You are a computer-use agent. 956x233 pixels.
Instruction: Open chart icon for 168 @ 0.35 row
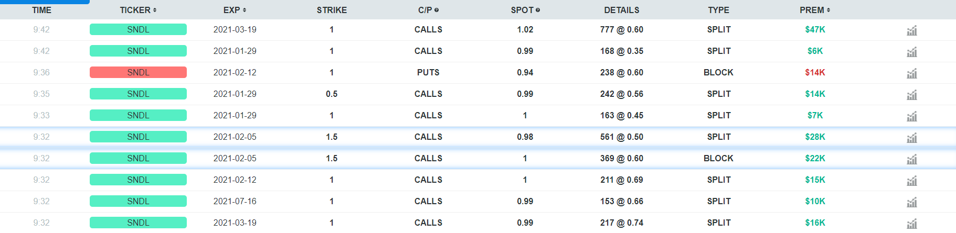pyautogui.click(x=912, y=52)
